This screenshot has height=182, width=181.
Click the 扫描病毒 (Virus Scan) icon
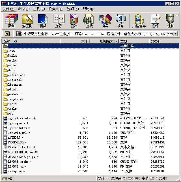point(139,21)
